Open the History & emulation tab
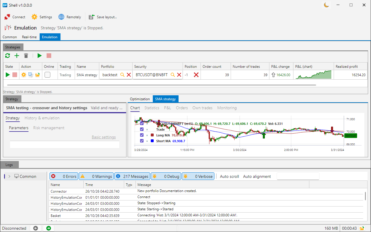The width and height of the screenshot is (371, 232). (42, 118)
